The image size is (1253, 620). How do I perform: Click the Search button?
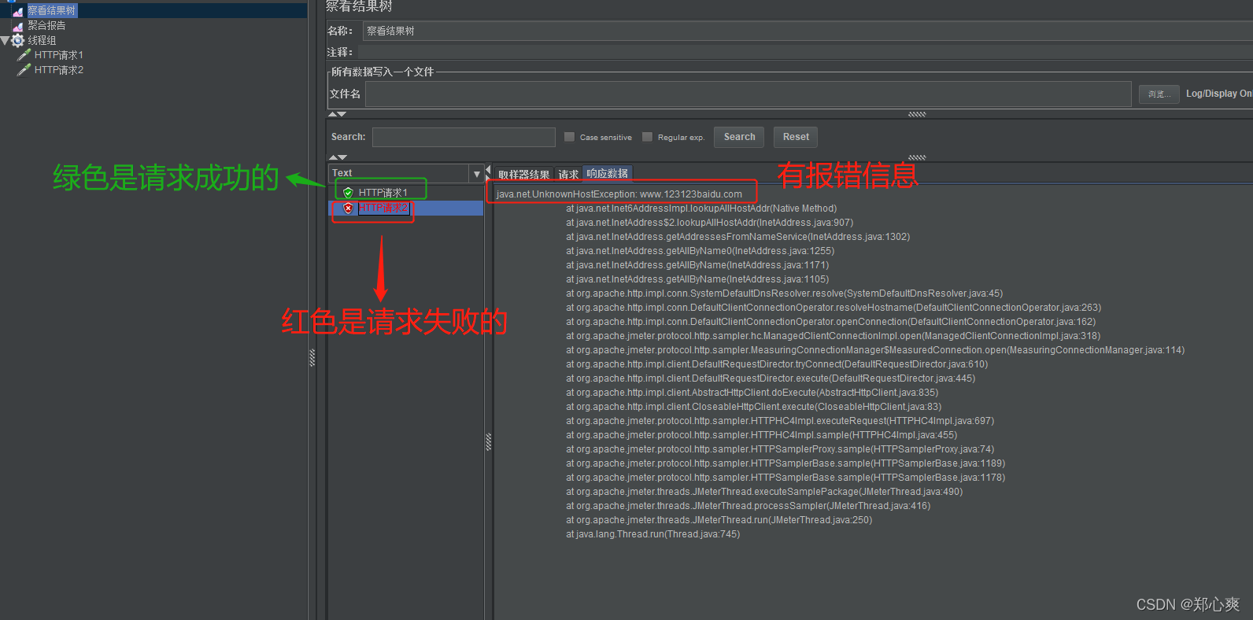click(x=739, y=137)
